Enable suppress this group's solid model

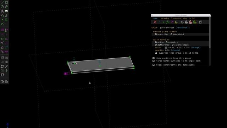[x=156, y=53]
